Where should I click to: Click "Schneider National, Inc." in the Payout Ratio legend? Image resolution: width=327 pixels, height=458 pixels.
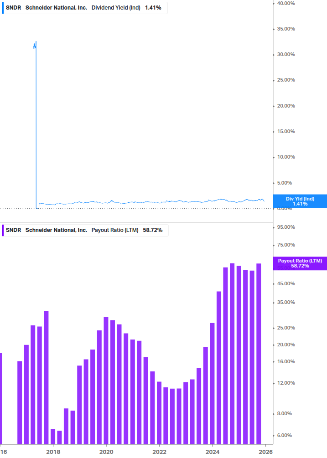(x=56, y=230)
